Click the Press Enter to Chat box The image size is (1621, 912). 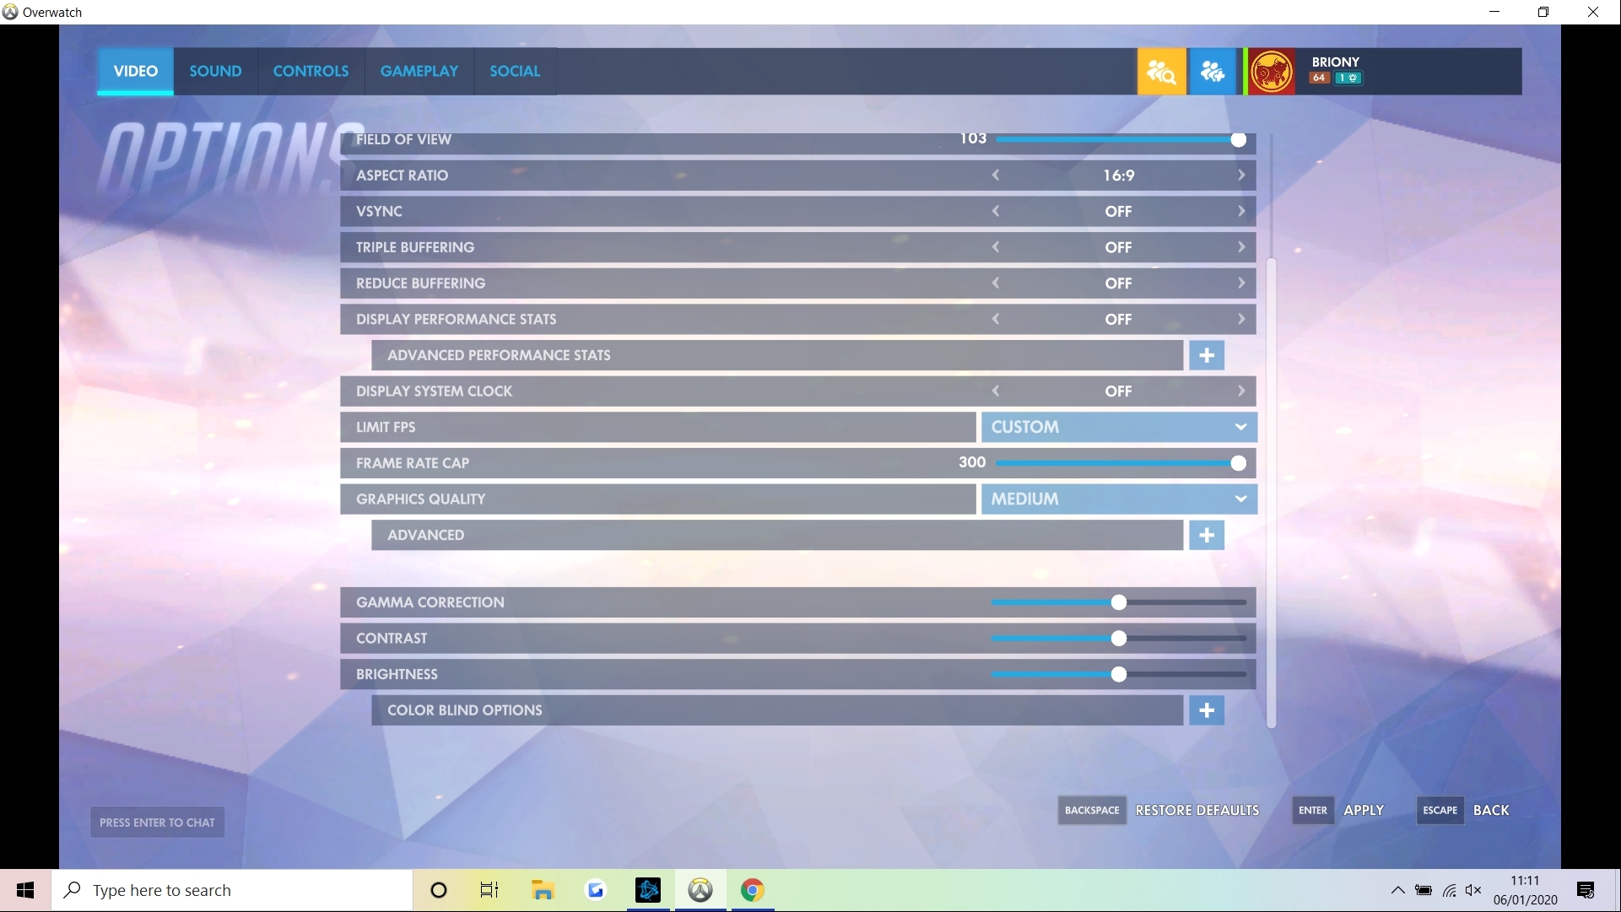tap(157, 823)
